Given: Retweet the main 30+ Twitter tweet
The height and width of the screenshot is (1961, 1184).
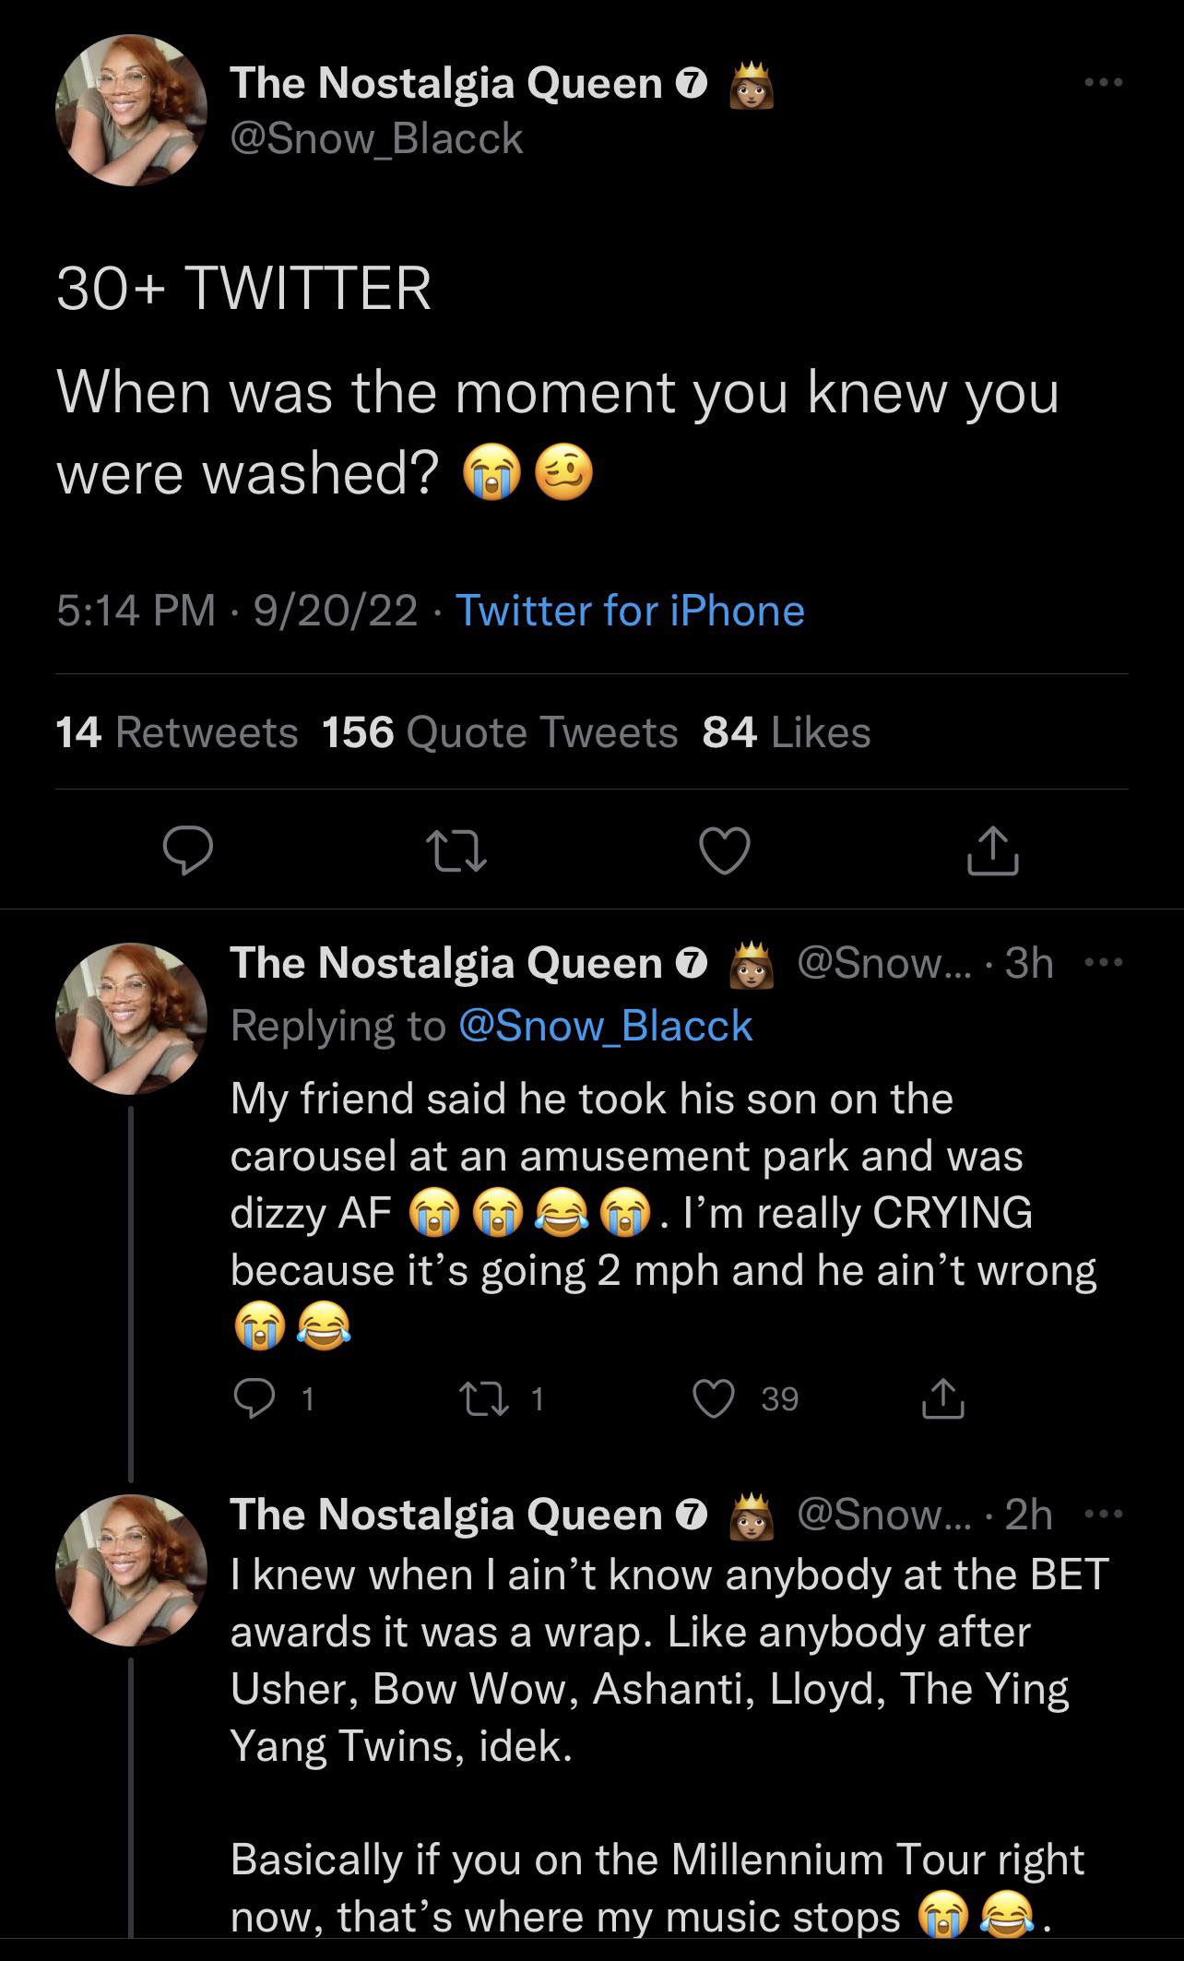Looking at the screenshot, I should click(456, 850).
